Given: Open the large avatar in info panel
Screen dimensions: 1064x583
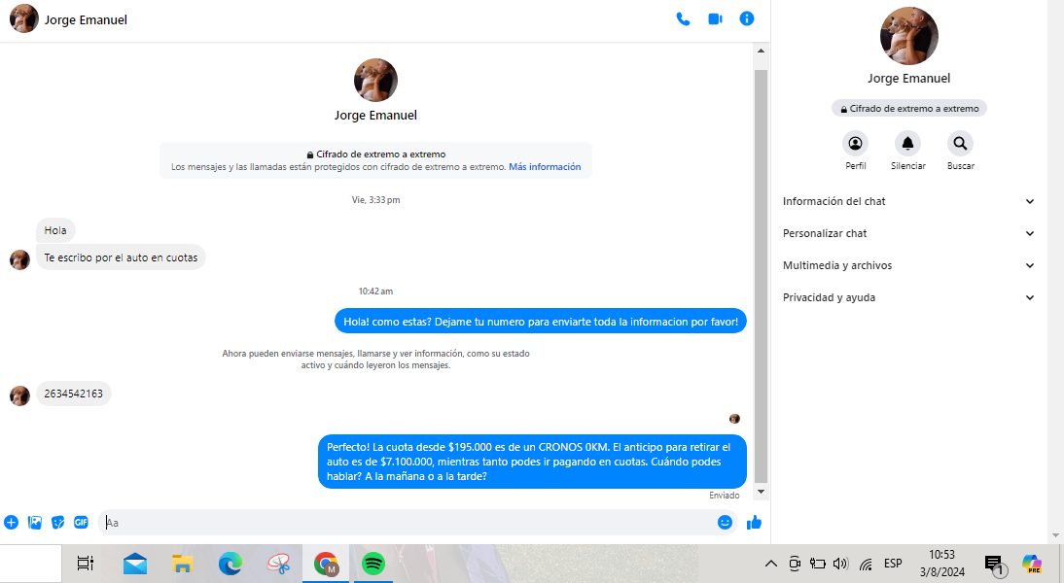Looking at the screenshot, I should (x=908, y=36).
